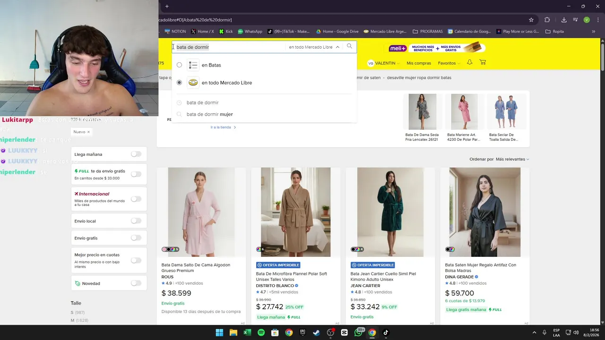
Task: Filter by Talle S
Action: point(78,313)
